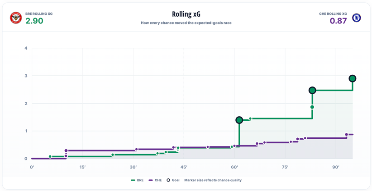Select Brentford's goal marker near 83 minutes
This screenshot has width=372, height=191.
[312, 90]
